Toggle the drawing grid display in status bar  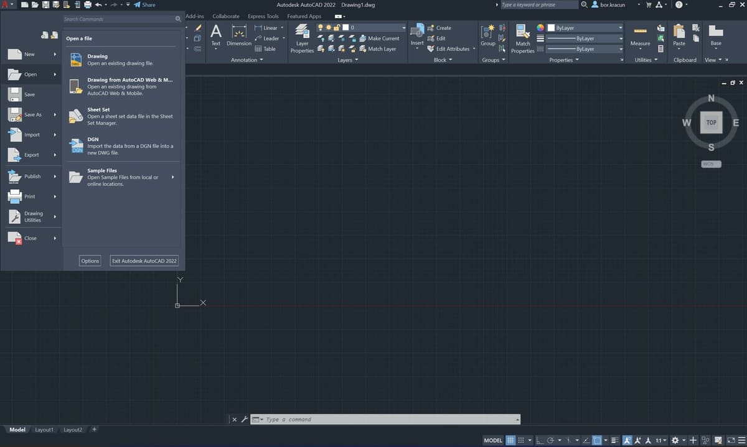(510, 440)
